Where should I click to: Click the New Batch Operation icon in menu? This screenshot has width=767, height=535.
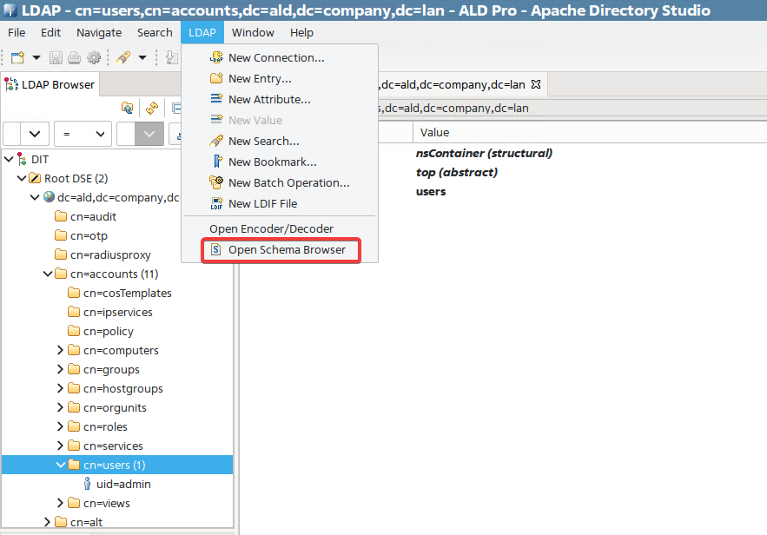tap(216, 182)
